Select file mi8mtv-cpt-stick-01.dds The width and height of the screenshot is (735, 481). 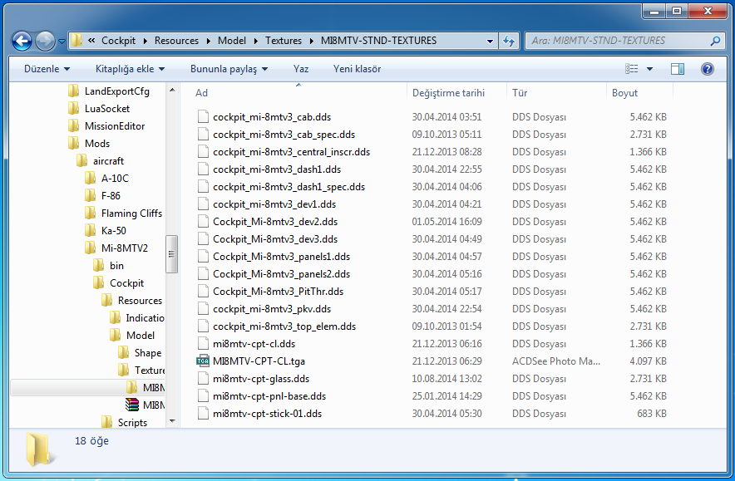(x=267, y=414)
